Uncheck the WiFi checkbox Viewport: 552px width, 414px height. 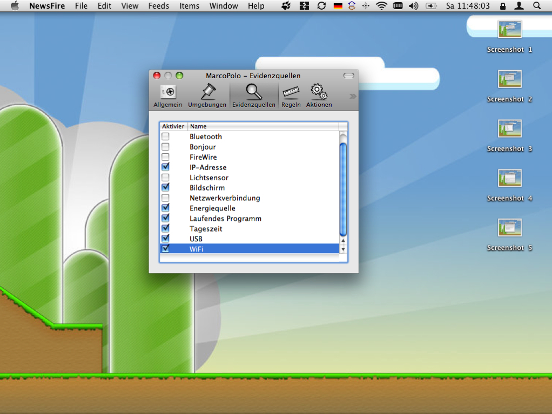click(x=165, y=249)
